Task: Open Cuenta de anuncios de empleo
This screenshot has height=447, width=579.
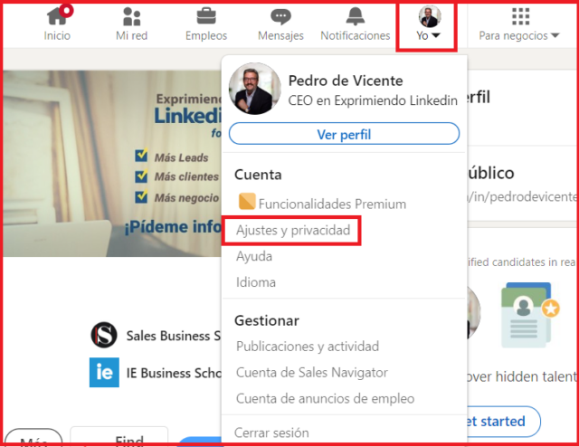Action: point(326,399)
